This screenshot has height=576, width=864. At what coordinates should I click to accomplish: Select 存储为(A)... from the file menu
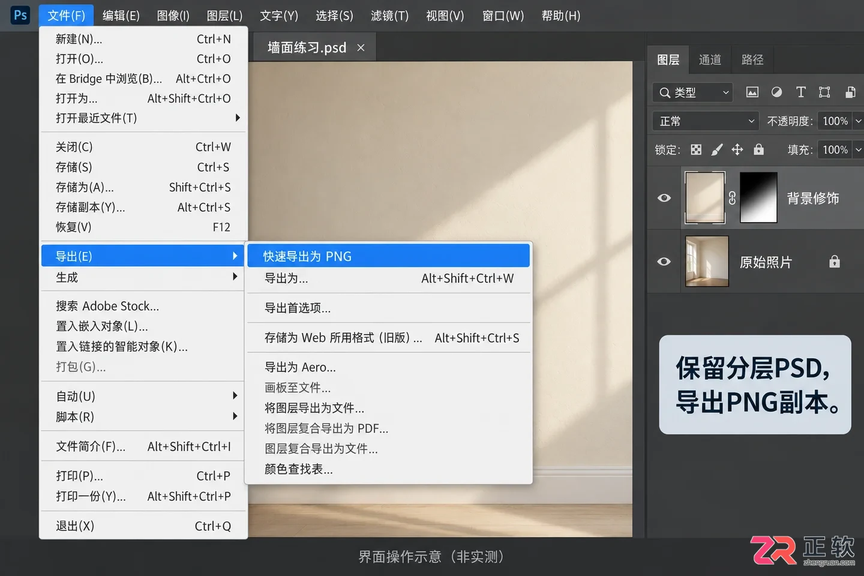143,187
